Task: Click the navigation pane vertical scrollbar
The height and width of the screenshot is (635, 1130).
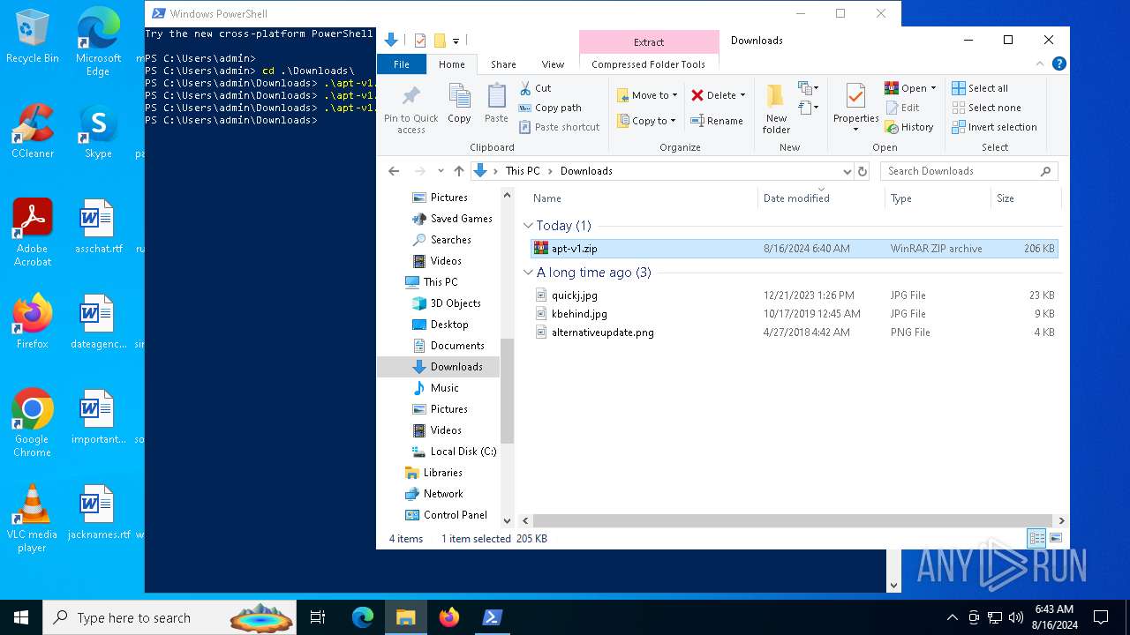Action: click(x=507, y=390)
